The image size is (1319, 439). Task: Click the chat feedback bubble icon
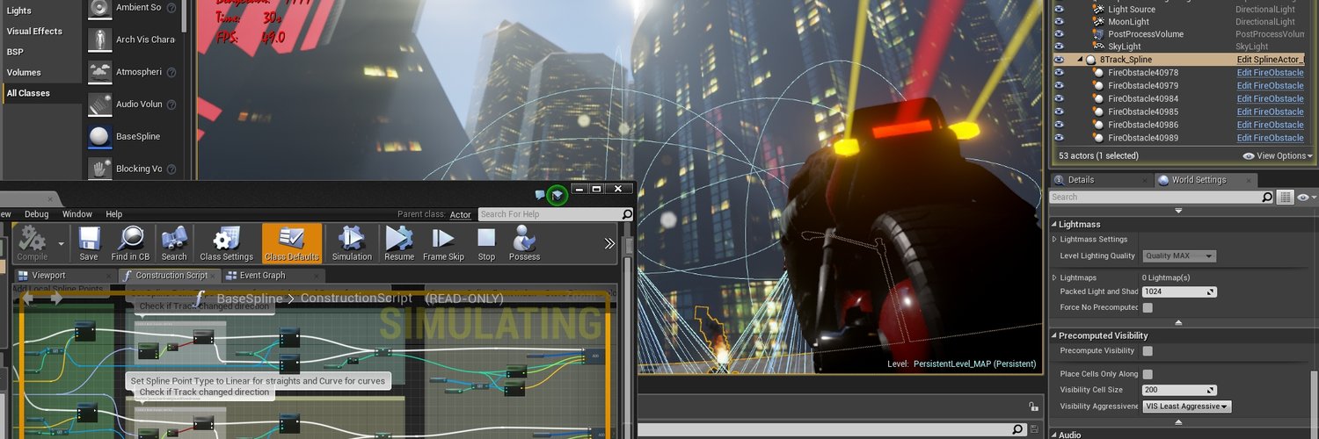[x=539, y=195]
